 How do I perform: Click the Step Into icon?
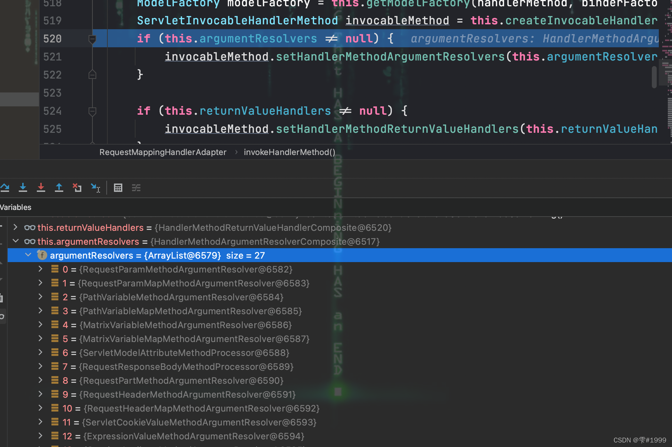(x=23, y=188)
